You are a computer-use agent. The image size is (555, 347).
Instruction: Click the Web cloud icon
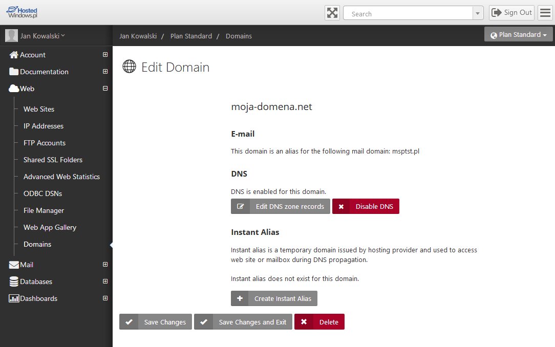[x=14, y=89]
